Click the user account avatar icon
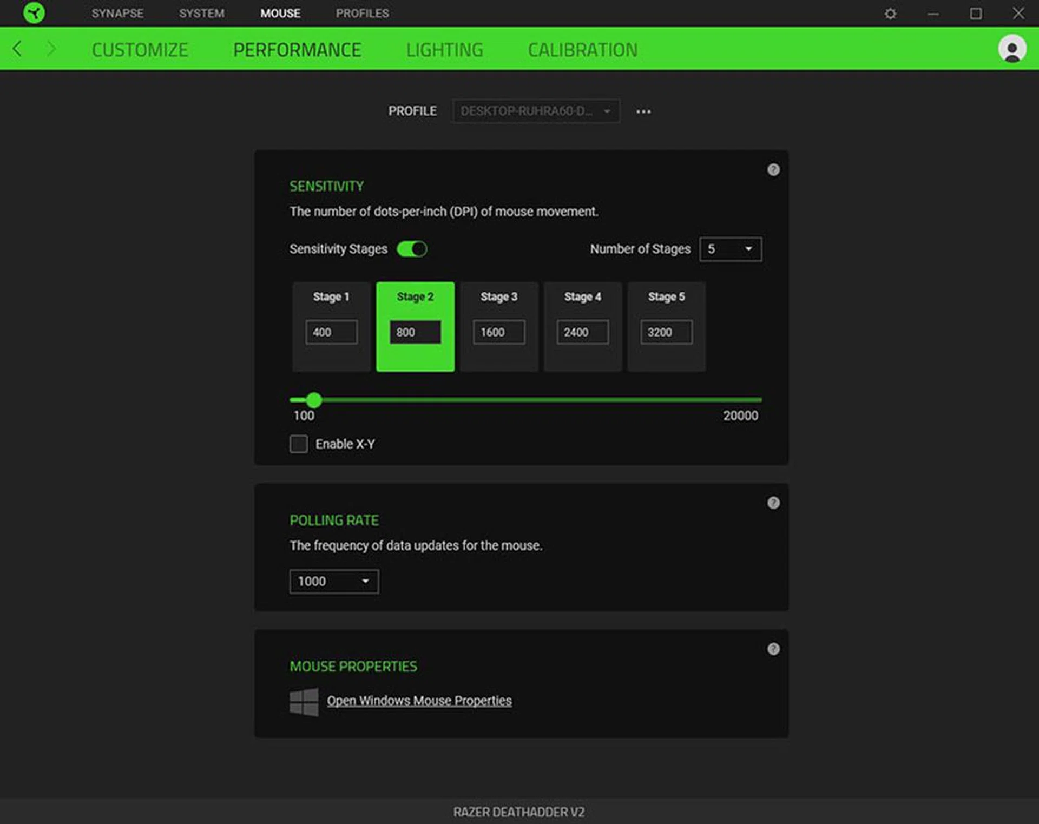Viewport: 1039px width, 824px height. 1012,49
